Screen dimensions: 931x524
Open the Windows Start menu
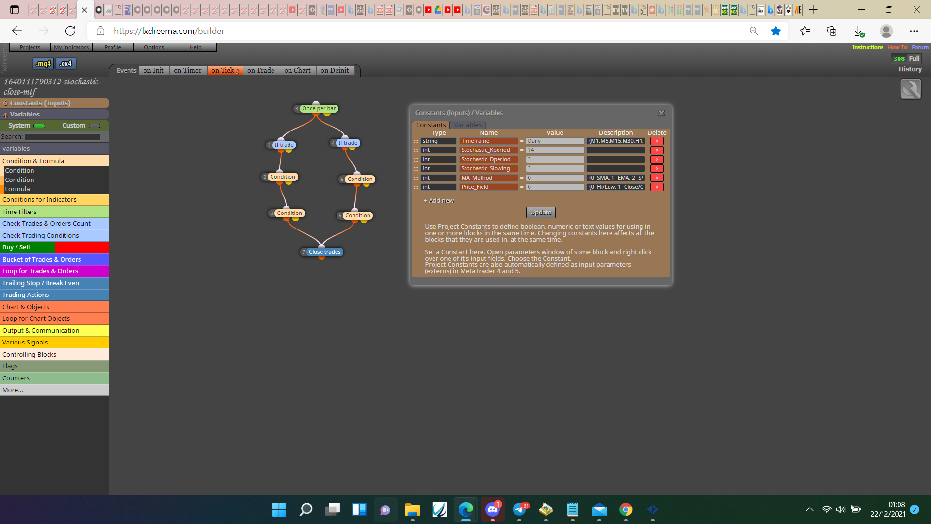coord(279,509)
